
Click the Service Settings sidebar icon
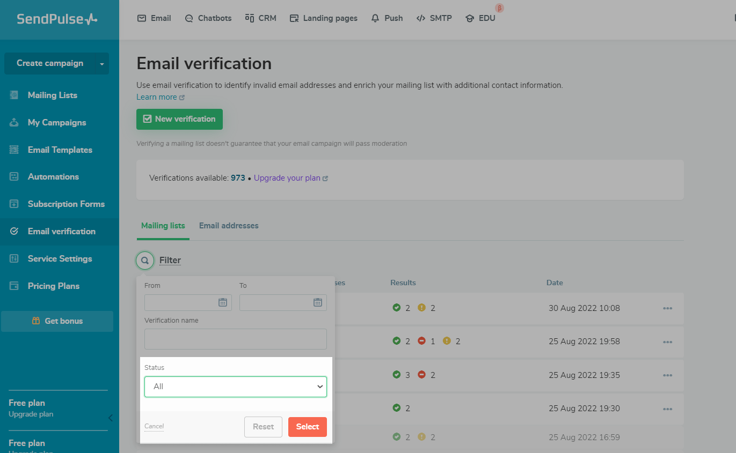coord(14,258)
